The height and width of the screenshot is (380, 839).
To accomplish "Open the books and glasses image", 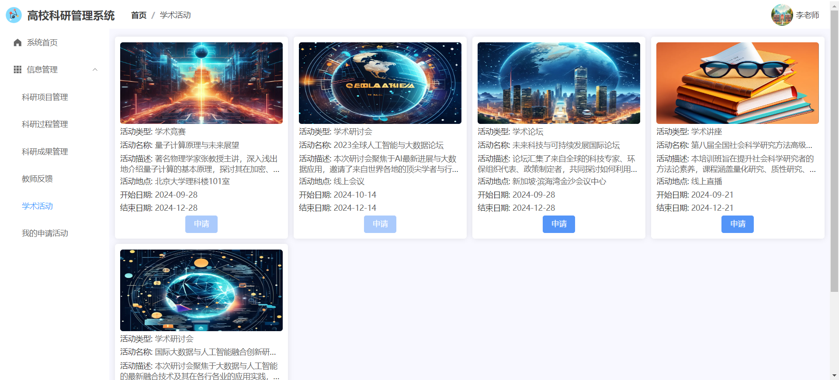I will (x=738, y=83).
